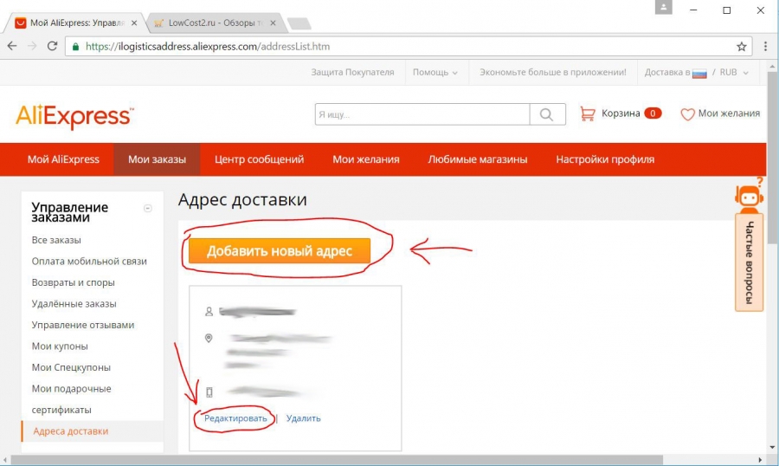The image size is (779, 466).
Task: Click the green padlock security icon
Action: coord(75,47)
